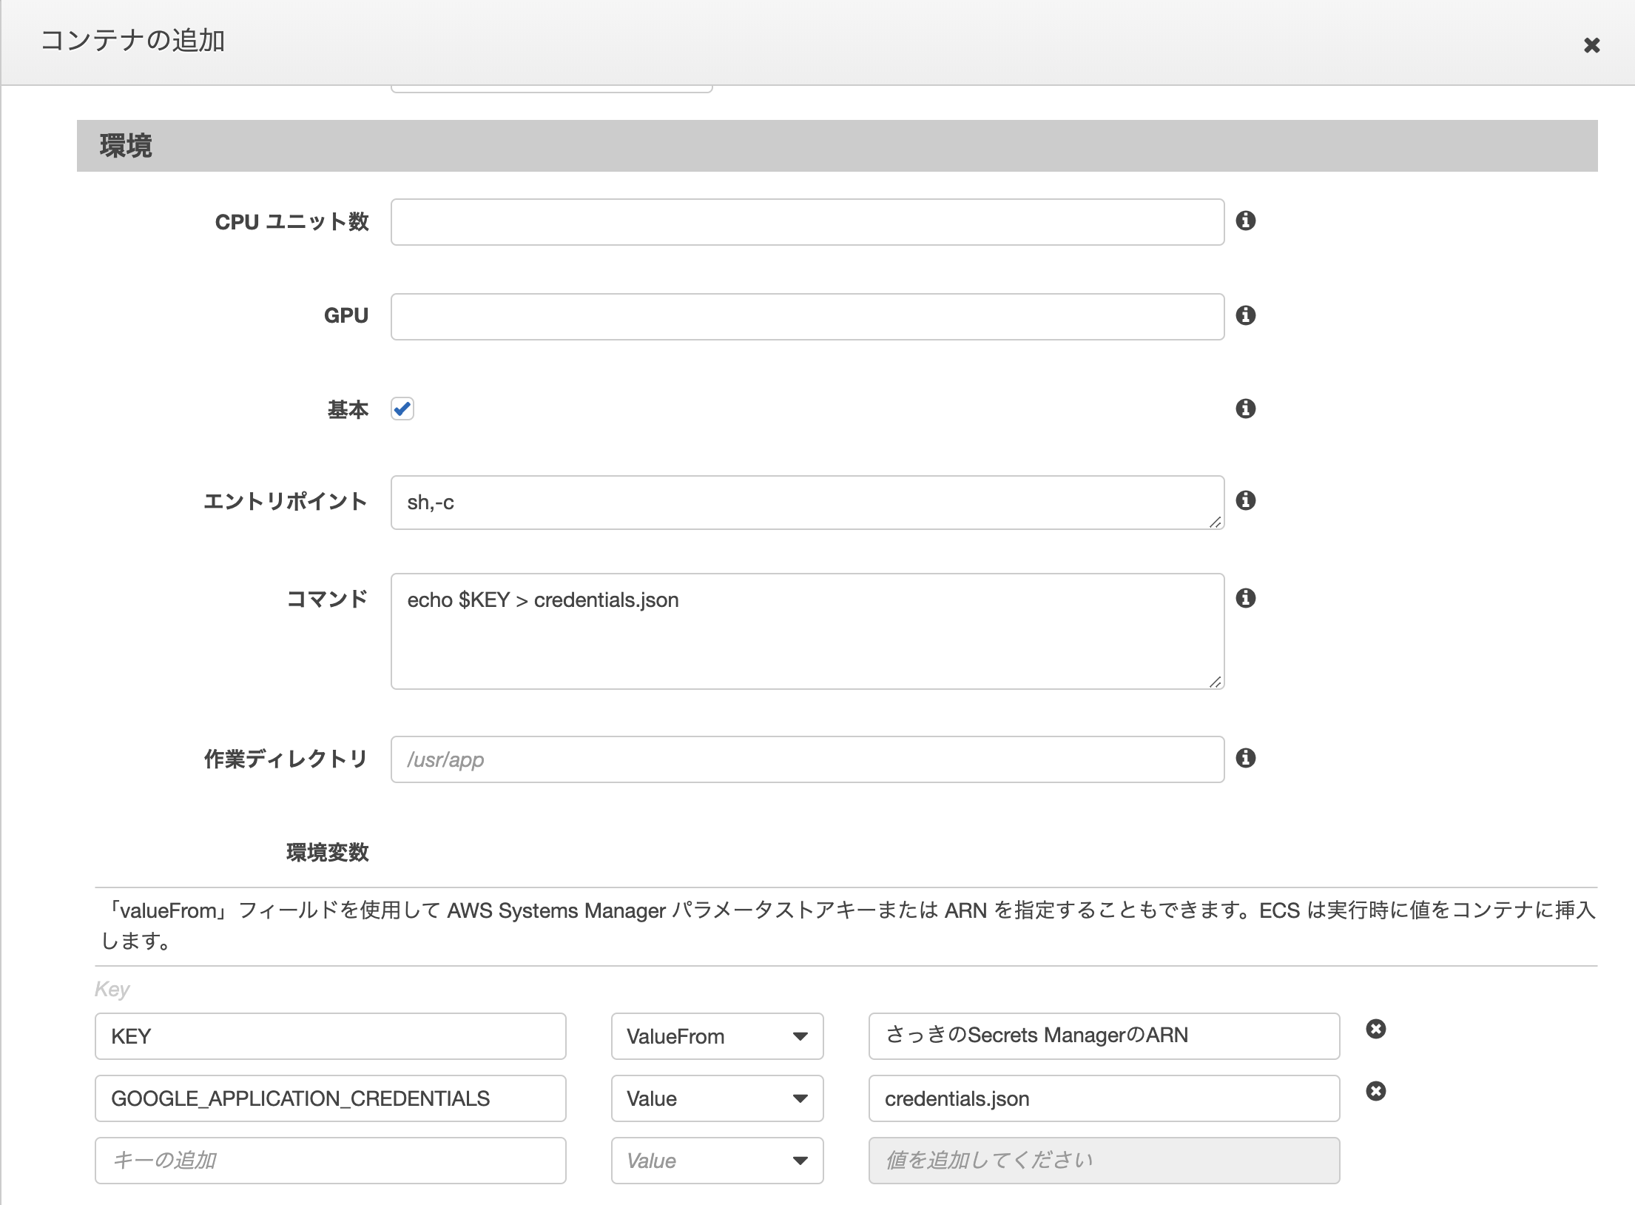Open the Value dropdown for GOOGLE_APPLICATION_CREDENTIALS
Image resolution: width=1635 pixels, height=1205 pixels.
pos(717,1098)
